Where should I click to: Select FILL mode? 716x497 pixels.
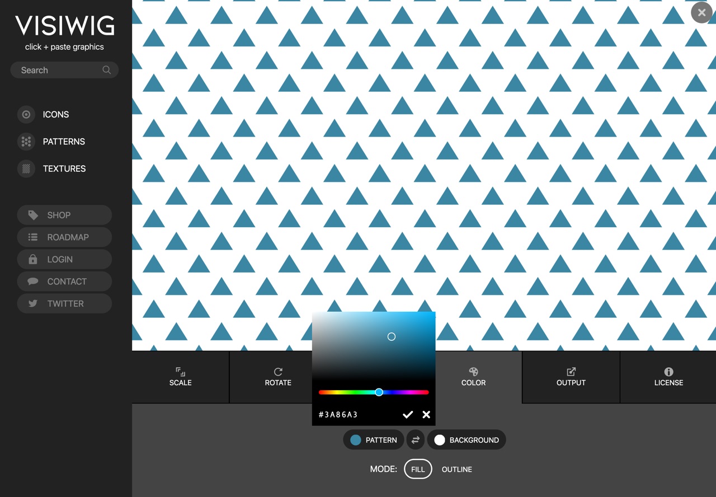point(418,469)
